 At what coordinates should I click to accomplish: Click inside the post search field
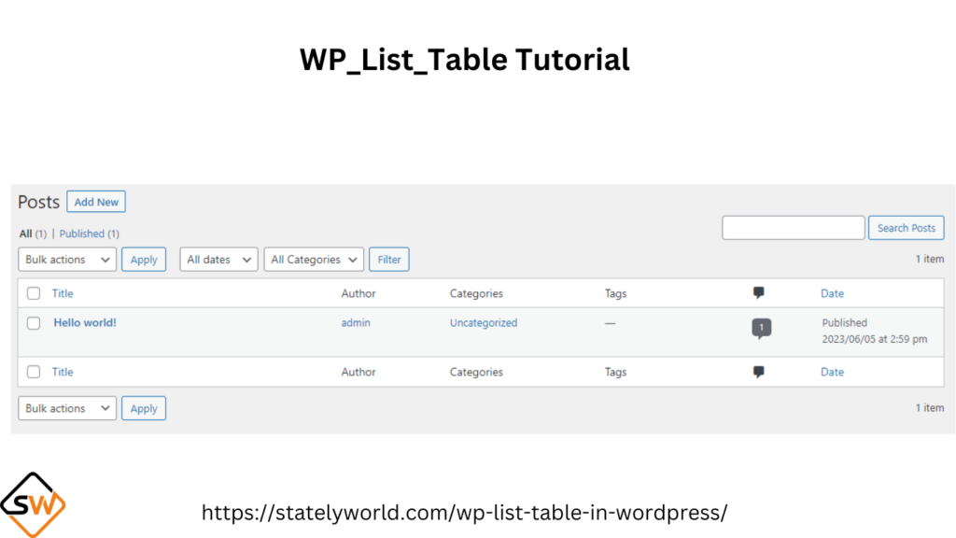point(794,228)
